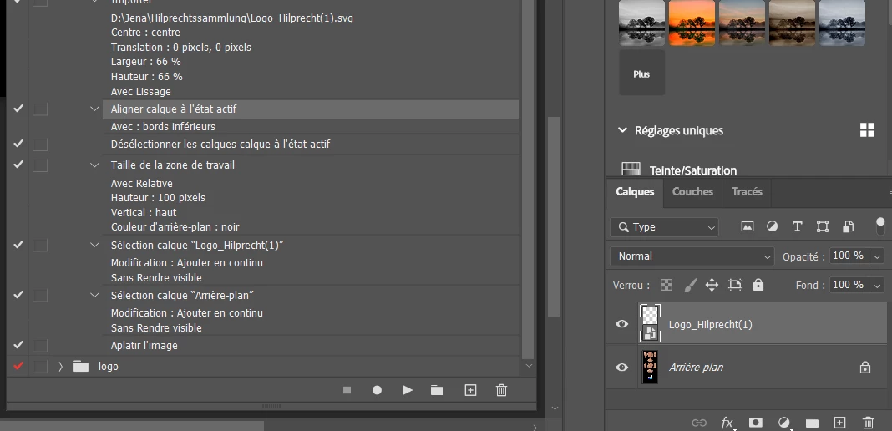892x431 pixels.
Task: Filter layers by smart object
Action: [x=848, y=226]
